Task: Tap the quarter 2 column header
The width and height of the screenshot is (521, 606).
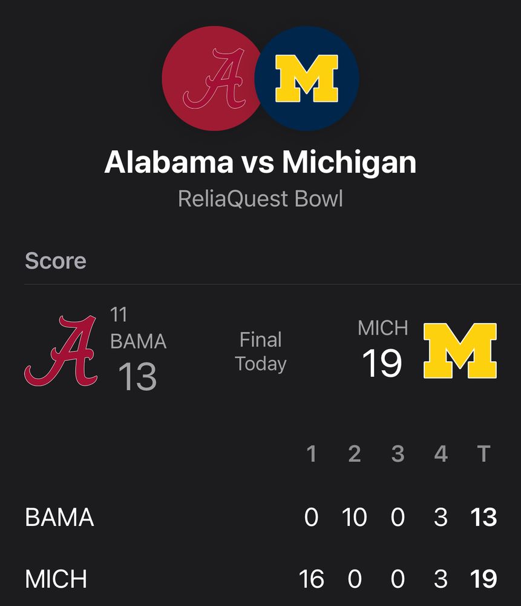Action: [355, 454]
